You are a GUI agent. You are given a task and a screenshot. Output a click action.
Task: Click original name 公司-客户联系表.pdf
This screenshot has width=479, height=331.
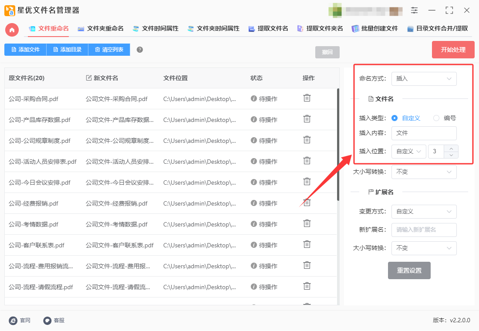pyautogui.click(x=36, y=246)
